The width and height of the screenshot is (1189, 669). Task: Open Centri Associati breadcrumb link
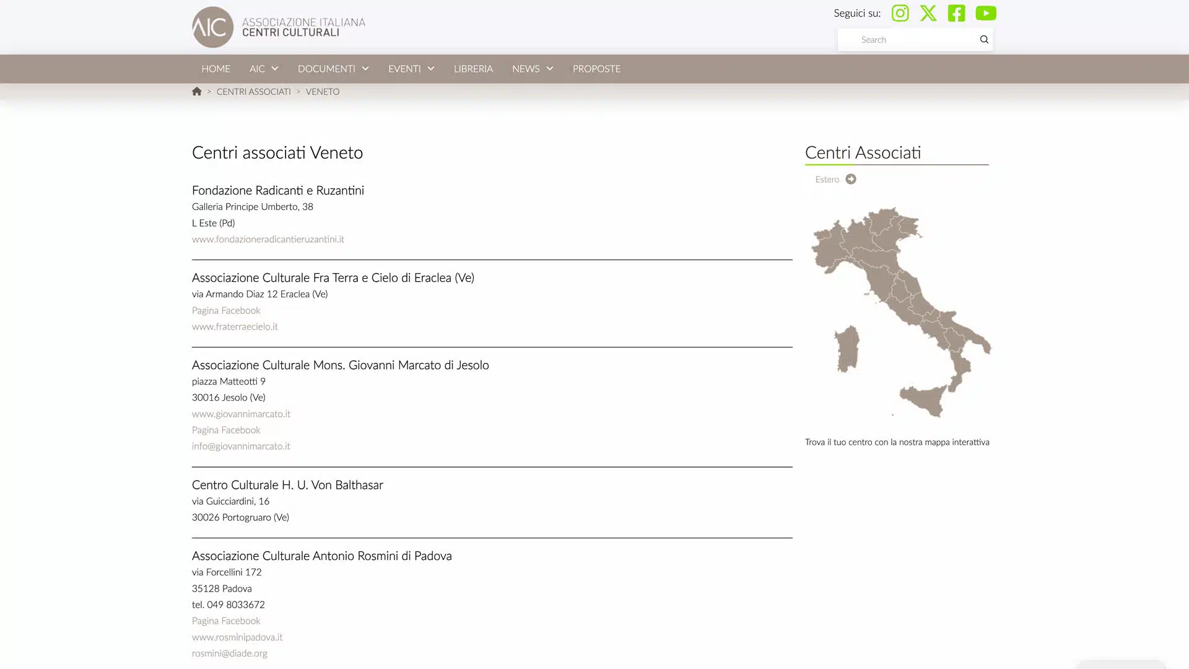tap(253, 92)
